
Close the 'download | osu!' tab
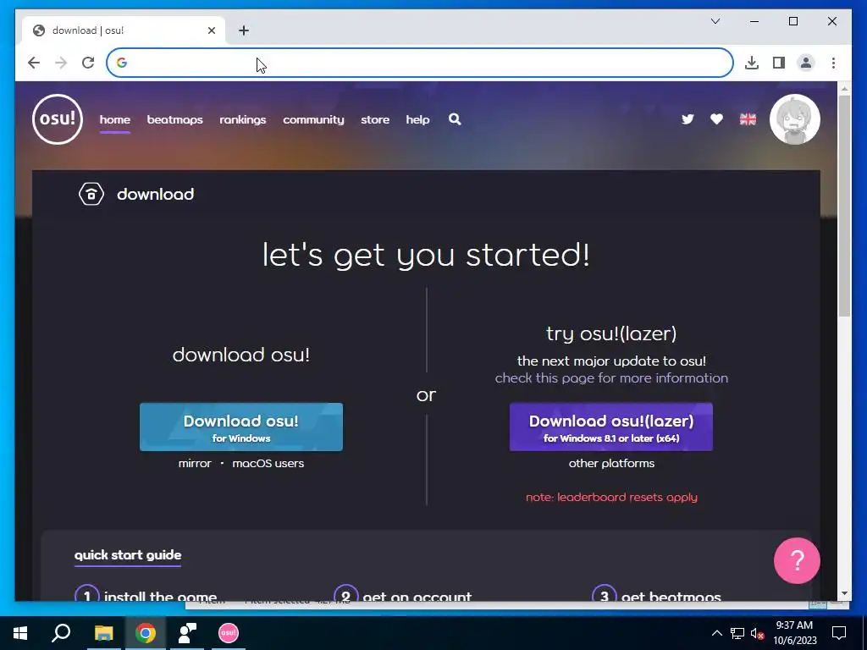211,30
